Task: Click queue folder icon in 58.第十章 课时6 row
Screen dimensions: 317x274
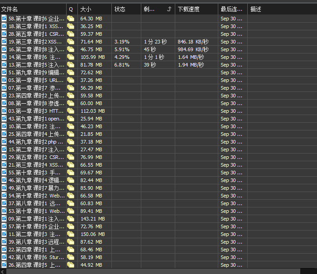Action: click(71, 19)
